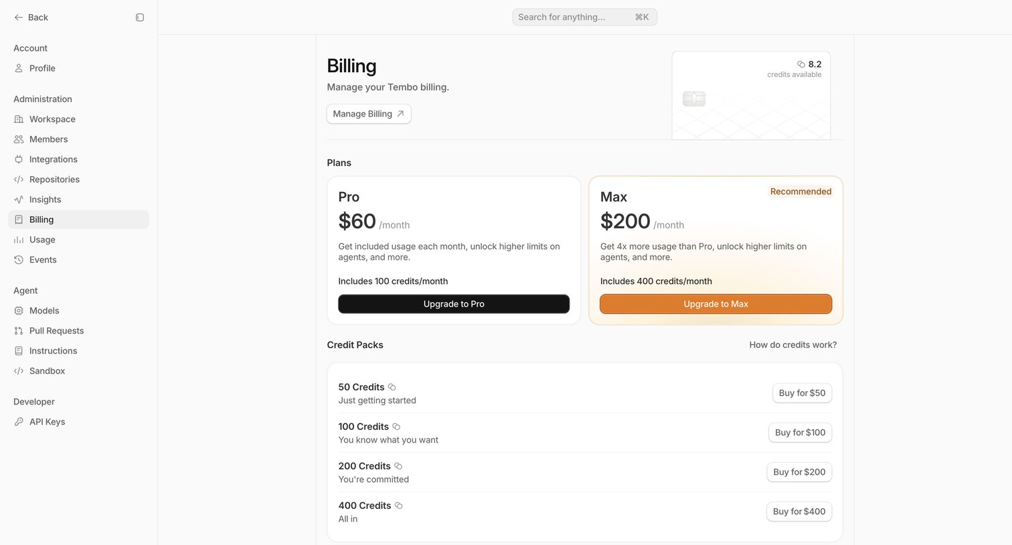This screenshot has height=545, width=1012.
Task: Click the Back arrow icon
Action: [19, 17]
